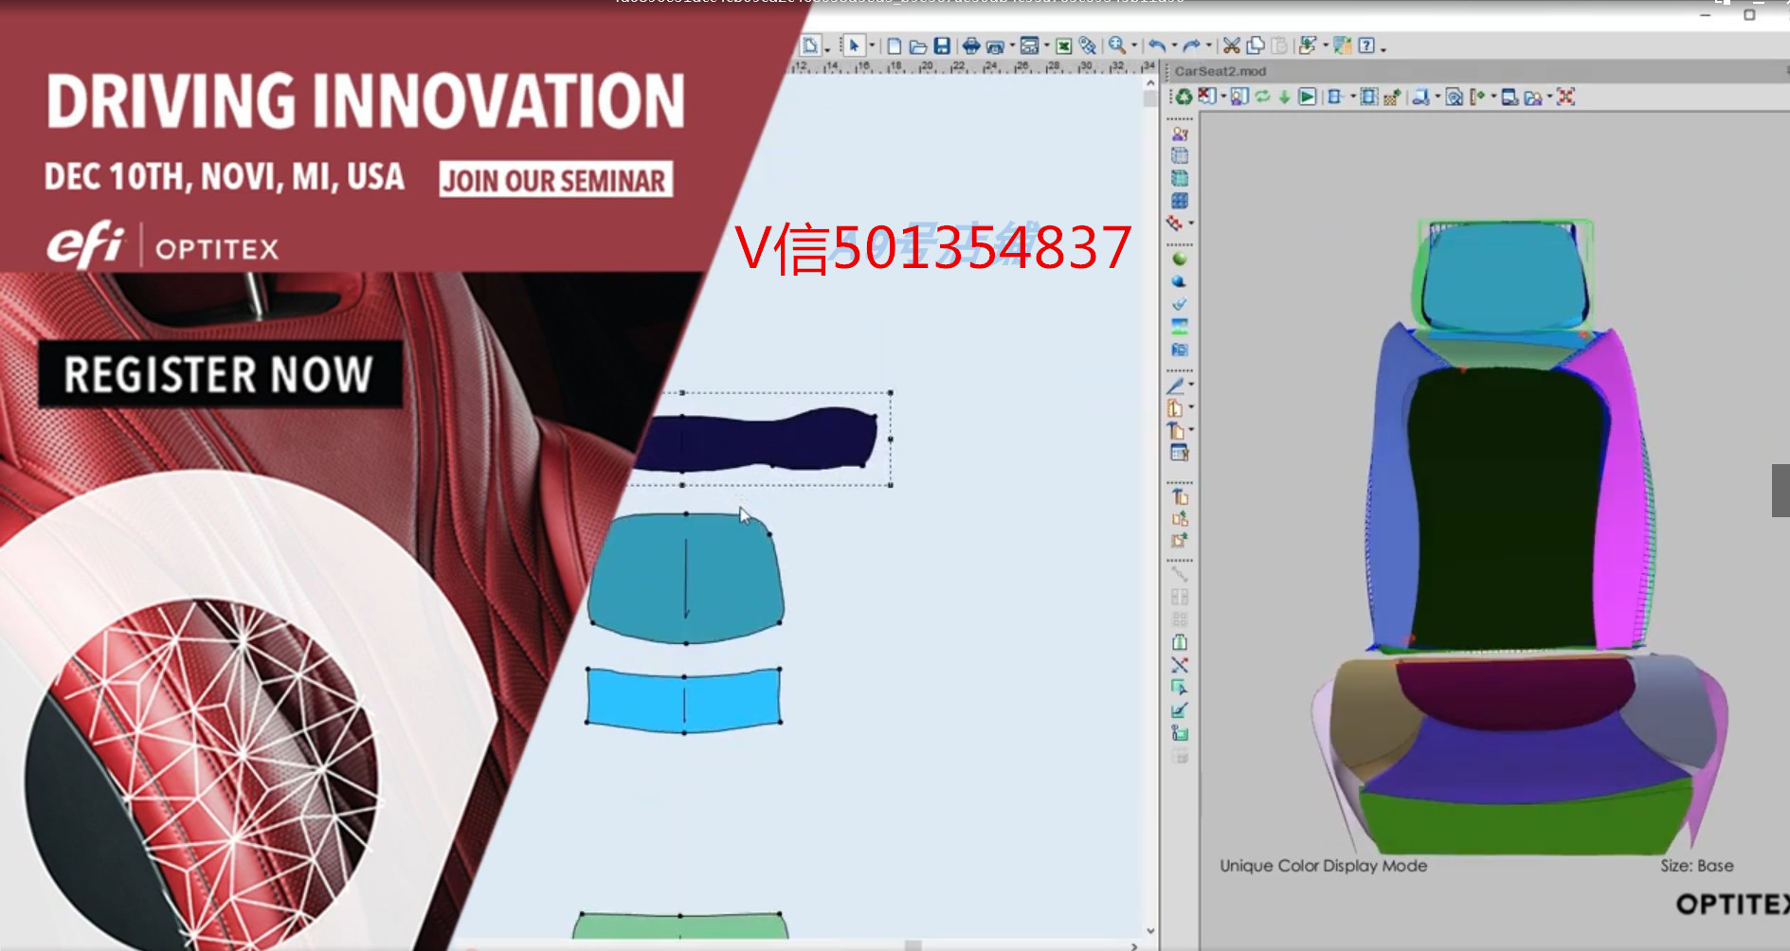Activate the zoom magnifier tool

[x=1117, y=45]
